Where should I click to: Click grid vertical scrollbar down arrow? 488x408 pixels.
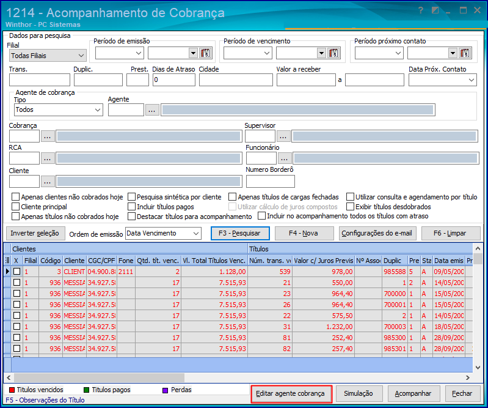point(478,368)
